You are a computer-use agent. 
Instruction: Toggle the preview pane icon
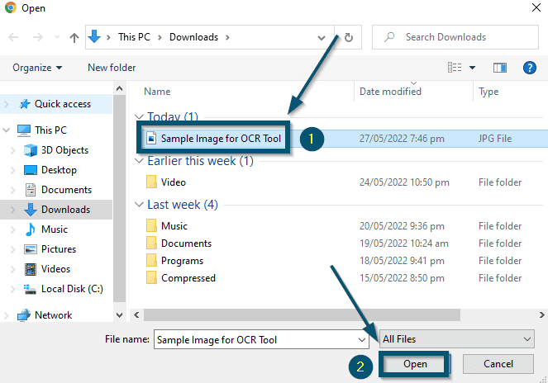pyautogui.click(x=499, y=67)
